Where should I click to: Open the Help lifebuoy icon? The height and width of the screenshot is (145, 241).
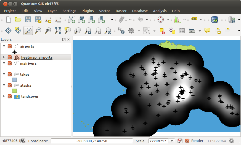[x=161, y=20]
